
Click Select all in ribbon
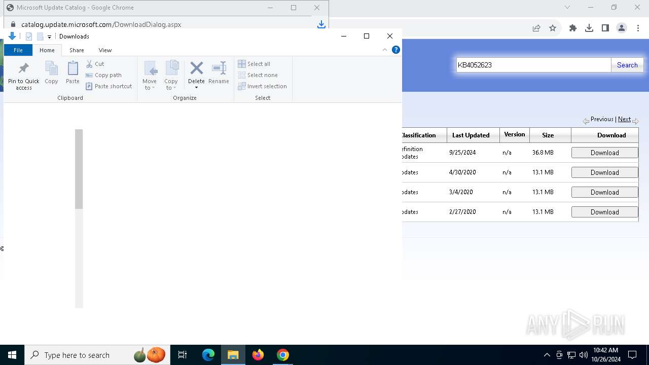pos(254,64)
